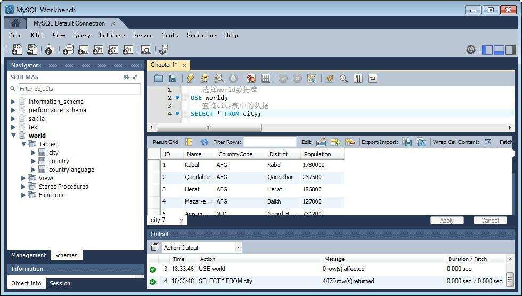Viewport: 522px width, 296px height.
Task: Click the Apply button
Action: pyautogui.click(x=447, y=221)
